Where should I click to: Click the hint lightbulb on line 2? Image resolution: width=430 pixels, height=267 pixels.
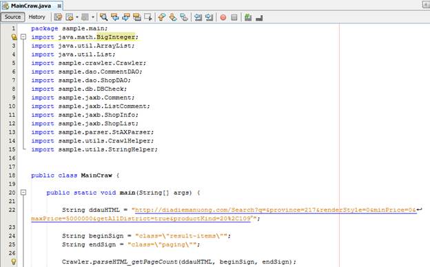click(14, 36)
